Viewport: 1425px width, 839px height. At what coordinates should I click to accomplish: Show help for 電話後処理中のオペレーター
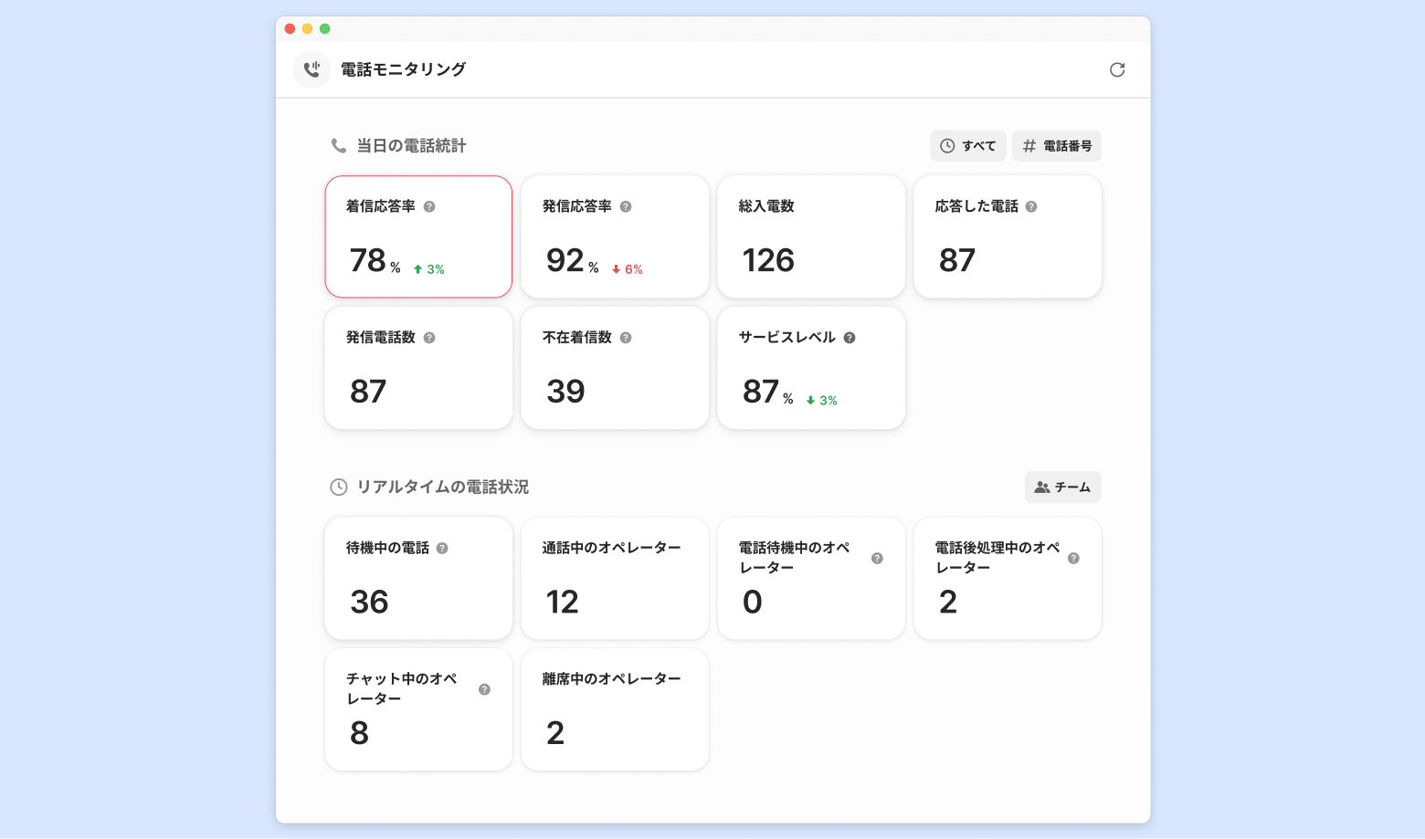[x=1073, y=559]
